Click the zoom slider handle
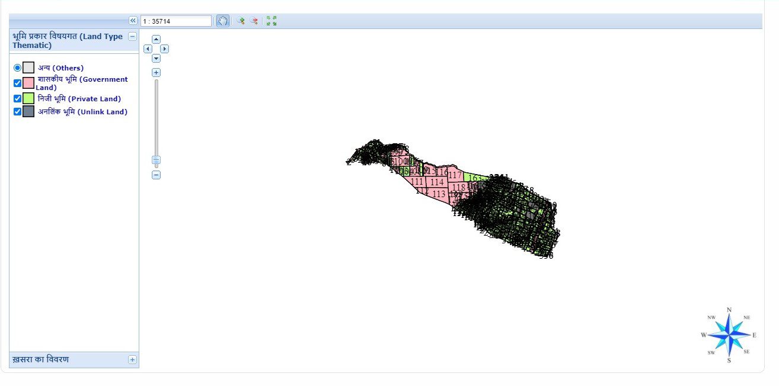This screenshot has width=779, height=386. click(x=156, y=160)
